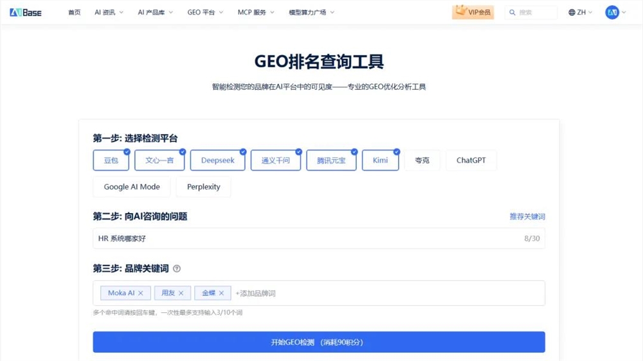The width and height of the screenshot is (643, 361).
Task: Click the search magnifier icon
Action: pyautogui.click(x=512, y=12)
